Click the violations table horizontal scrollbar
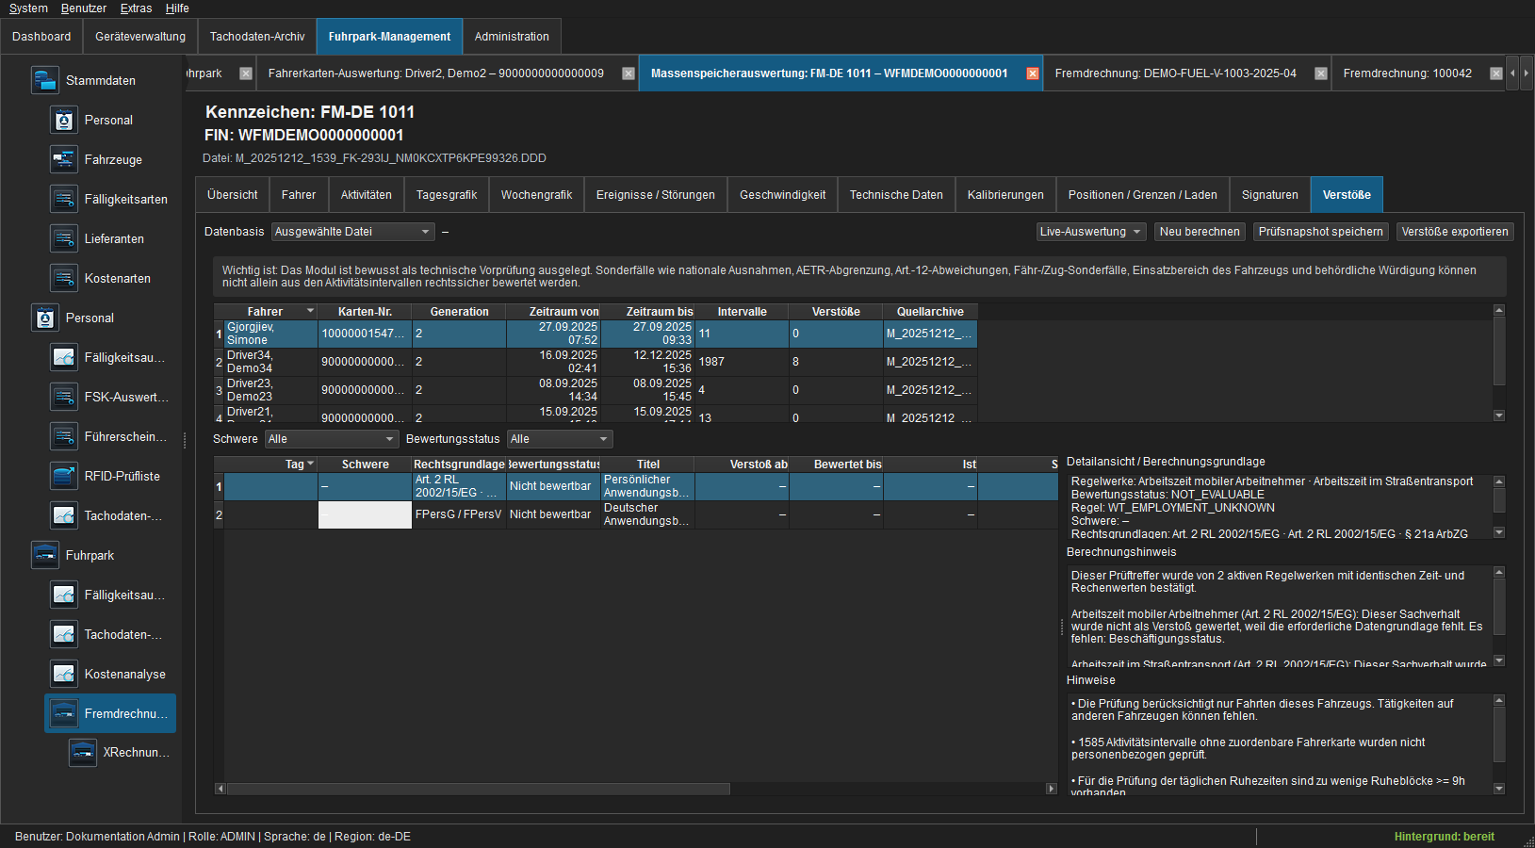The height and width of the screenshot is (848, 1535). click(636, 789)
